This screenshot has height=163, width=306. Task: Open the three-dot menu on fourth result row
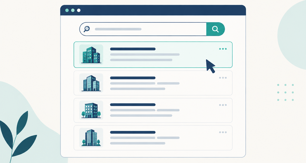click(223, 132)
